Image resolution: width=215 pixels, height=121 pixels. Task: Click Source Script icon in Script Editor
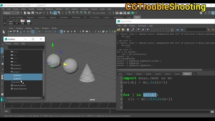tap(123, 30)
